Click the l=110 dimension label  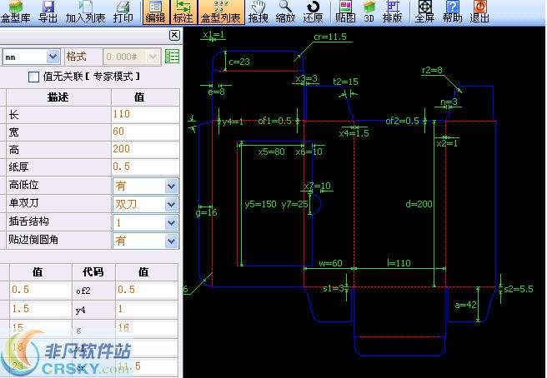tap(399, 262)
